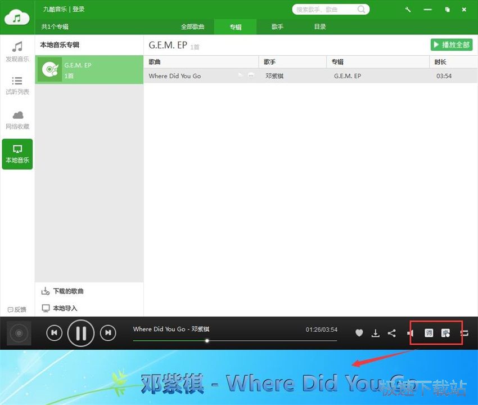Click the 九酷音乐 title text
The image size is (478, 405).
pyautogui.click(x=55, y=9)
